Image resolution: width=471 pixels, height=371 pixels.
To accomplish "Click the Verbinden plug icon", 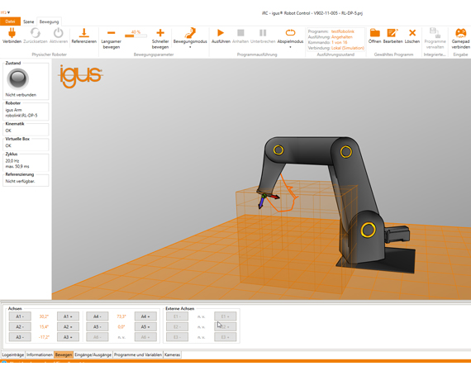I will [x=12, y=33].
